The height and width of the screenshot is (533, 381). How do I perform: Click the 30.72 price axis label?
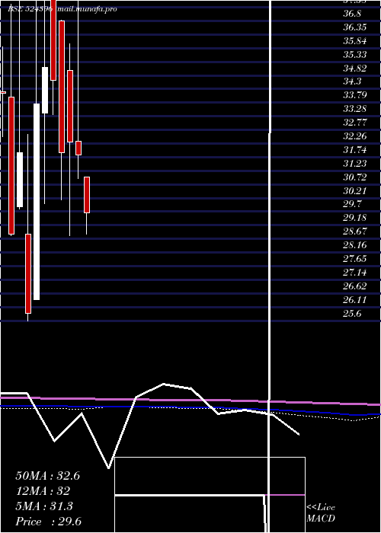(x=355, y=177)
